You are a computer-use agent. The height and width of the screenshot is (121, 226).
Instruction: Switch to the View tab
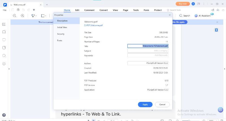coord(115,10)
